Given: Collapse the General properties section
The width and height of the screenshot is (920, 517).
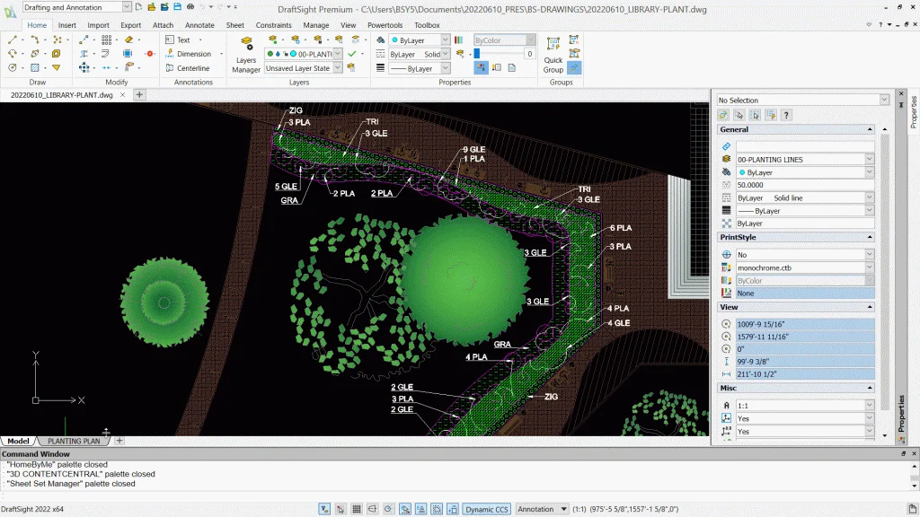Looking at the screenshot, I should pyautogui.click(x=869, y=129).
